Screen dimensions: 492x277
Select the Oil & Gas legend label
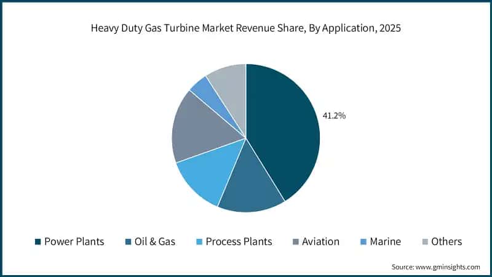155,241
